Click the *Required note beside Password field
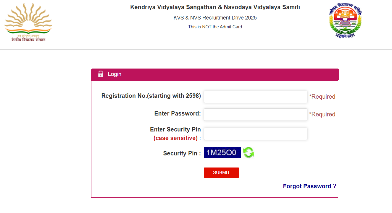 [322, 114]
